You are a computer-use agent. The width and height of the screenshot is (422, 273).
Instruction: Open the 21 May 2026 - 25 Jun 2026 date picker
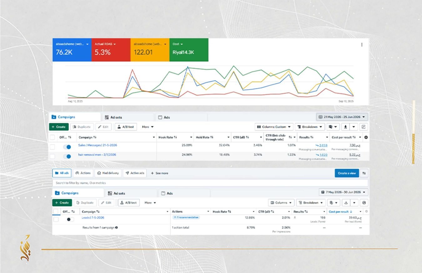coord(342,117)
